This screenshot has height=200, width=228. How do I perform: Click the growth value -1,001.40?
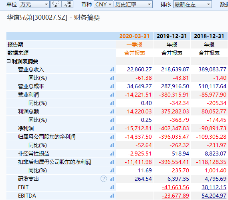(214, 170)
